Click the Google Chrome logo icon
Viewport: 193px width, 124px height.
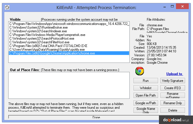139,71
